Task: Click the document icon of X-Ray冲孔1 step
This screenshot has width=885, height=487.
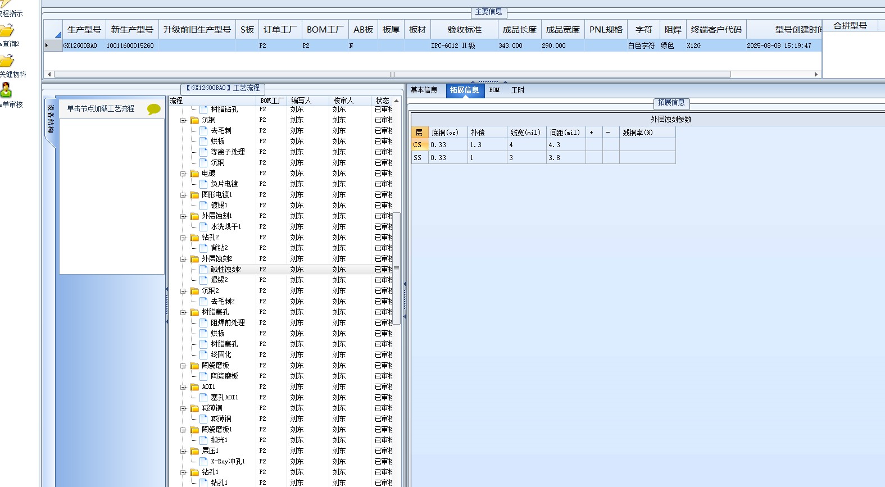Action: tap(204, 462)
